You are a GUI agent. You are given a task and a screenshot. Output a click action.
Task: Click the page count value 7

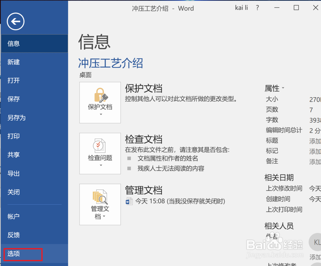tap(311, 110)
